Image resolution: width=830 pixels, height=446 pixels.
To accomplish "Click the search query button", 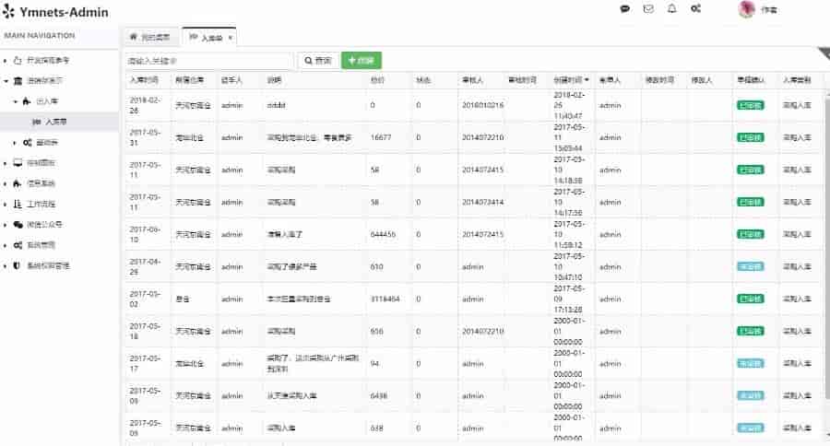I will tap(318, 60).
